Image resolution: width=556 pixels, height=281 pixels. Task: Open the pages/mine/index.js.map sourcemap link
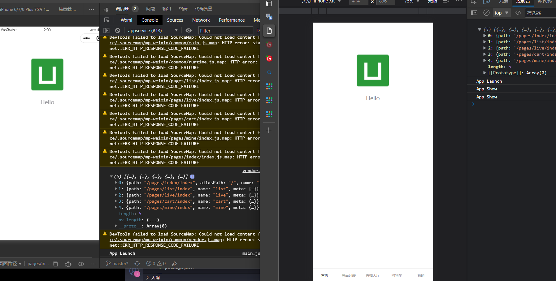tap(170, 138)
